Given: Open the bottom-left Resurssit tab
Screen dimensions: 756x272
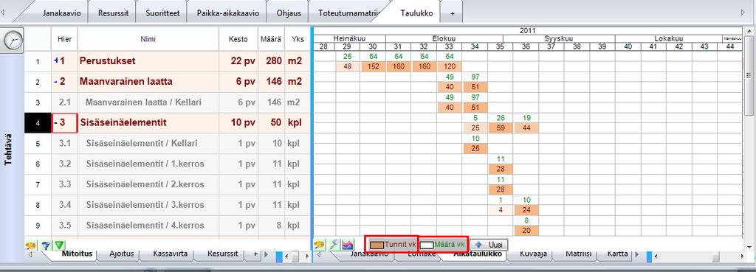Looking at the screenshot, I should click(222, 254).
